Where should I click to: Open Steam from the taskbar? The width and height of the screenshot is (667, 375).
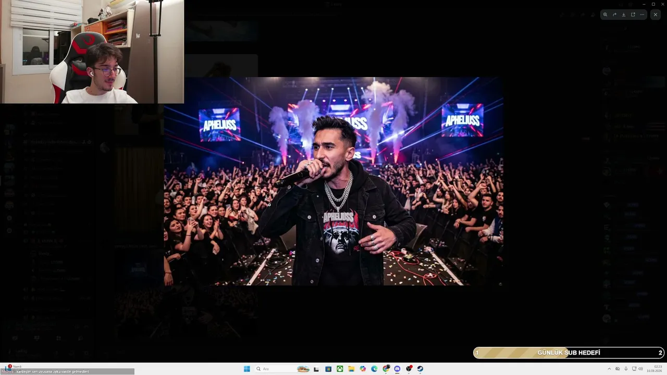tap(420, 369)
